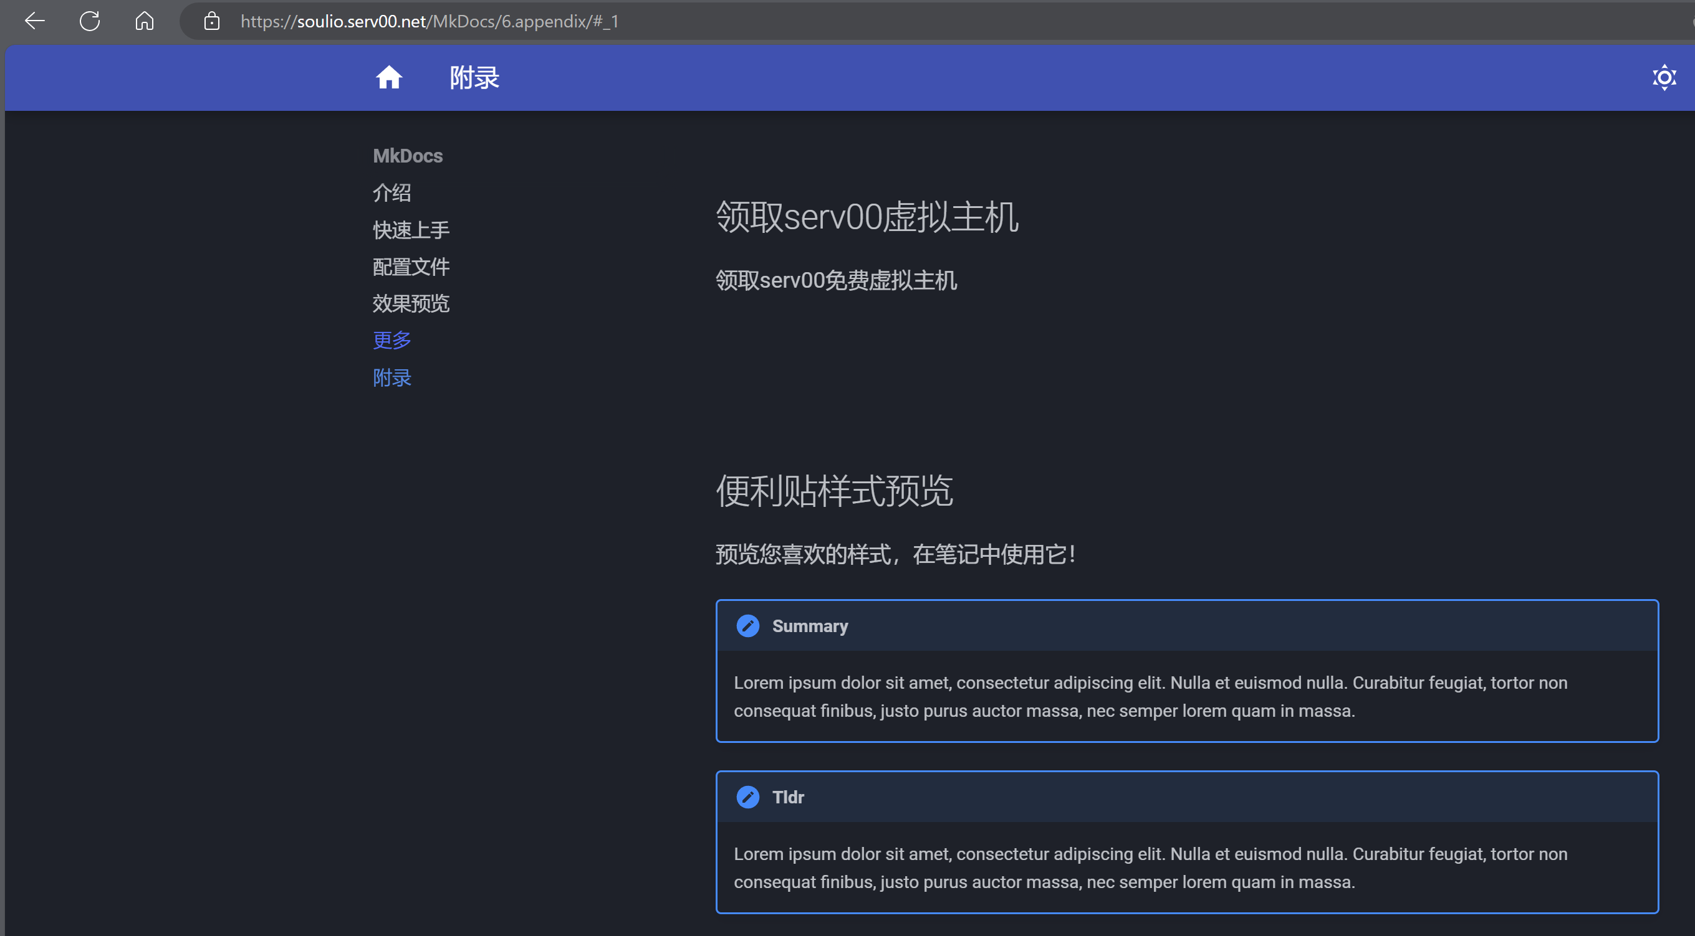Click the browser back arrow
The height and width of the screenshot is (936, 1695).
(x=34, y=21)
